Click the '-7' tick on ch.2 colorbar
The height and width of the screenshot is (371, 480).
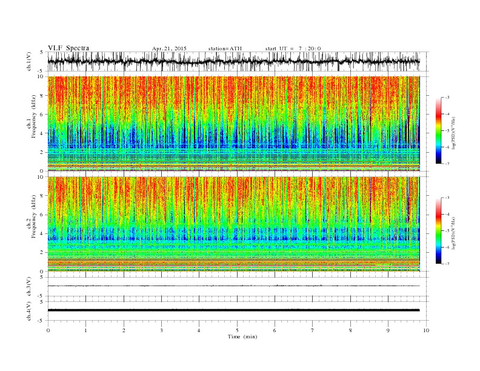[x=447, y=264]
